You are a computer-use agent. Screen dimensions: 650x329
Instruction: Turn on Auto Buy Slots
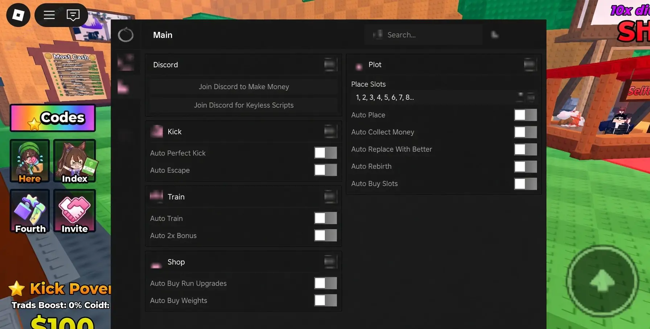point(525,184)
